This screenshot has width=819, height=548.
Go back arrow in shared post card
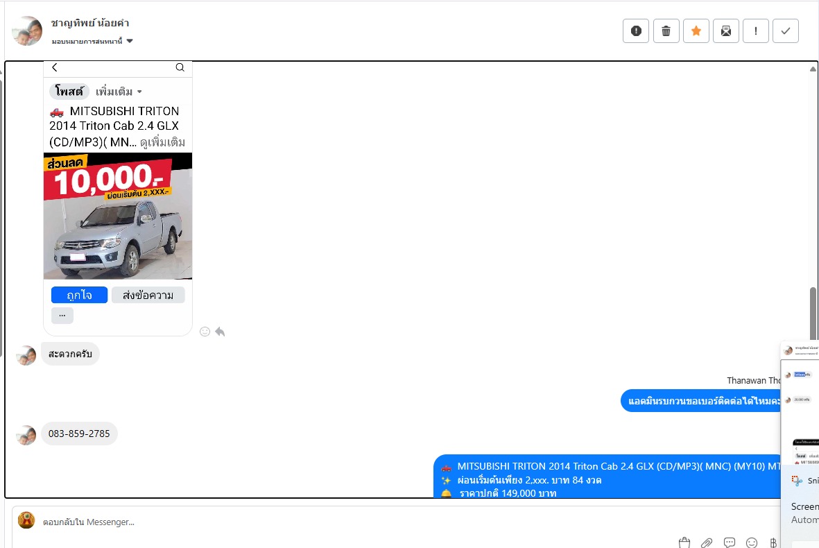point(55,67)
